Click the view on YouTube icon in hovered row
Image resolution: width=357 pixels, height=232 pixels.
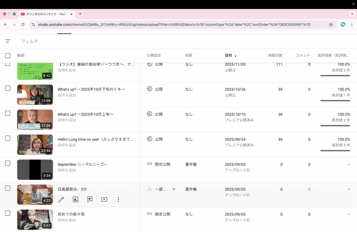(x=104, y=199)
